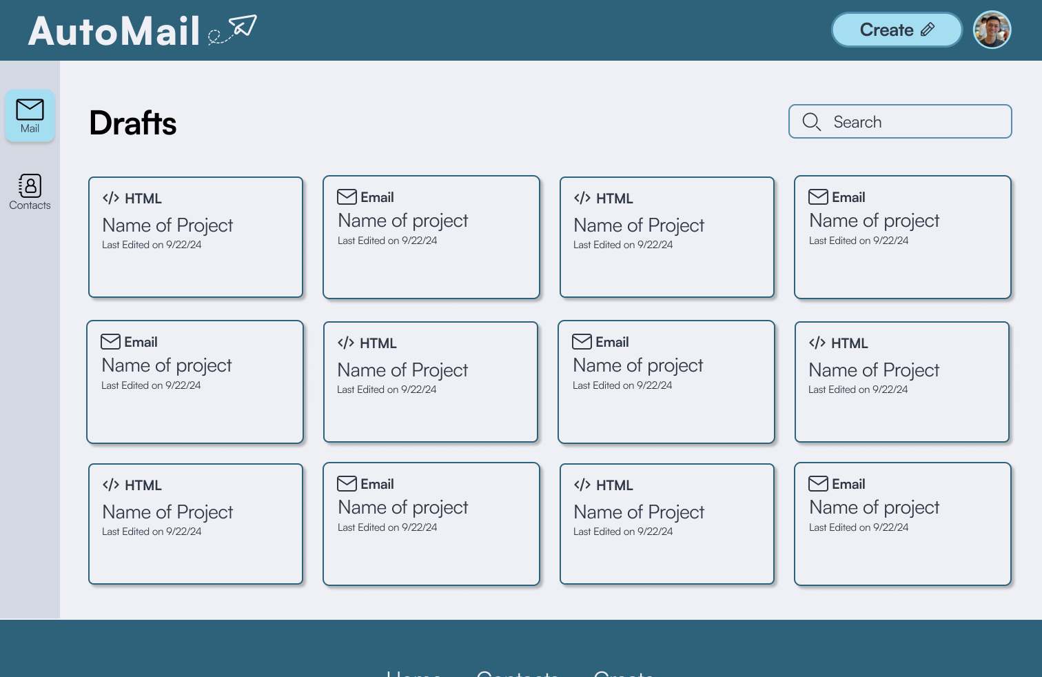
Task: Click code icon on middle row fourth card
Action: [x=817, y=343]
